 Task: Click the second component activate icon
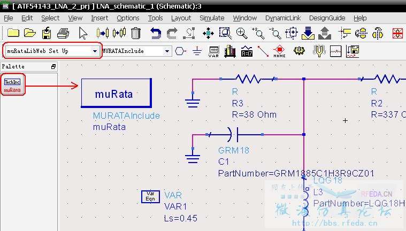(x=119, y=33)
